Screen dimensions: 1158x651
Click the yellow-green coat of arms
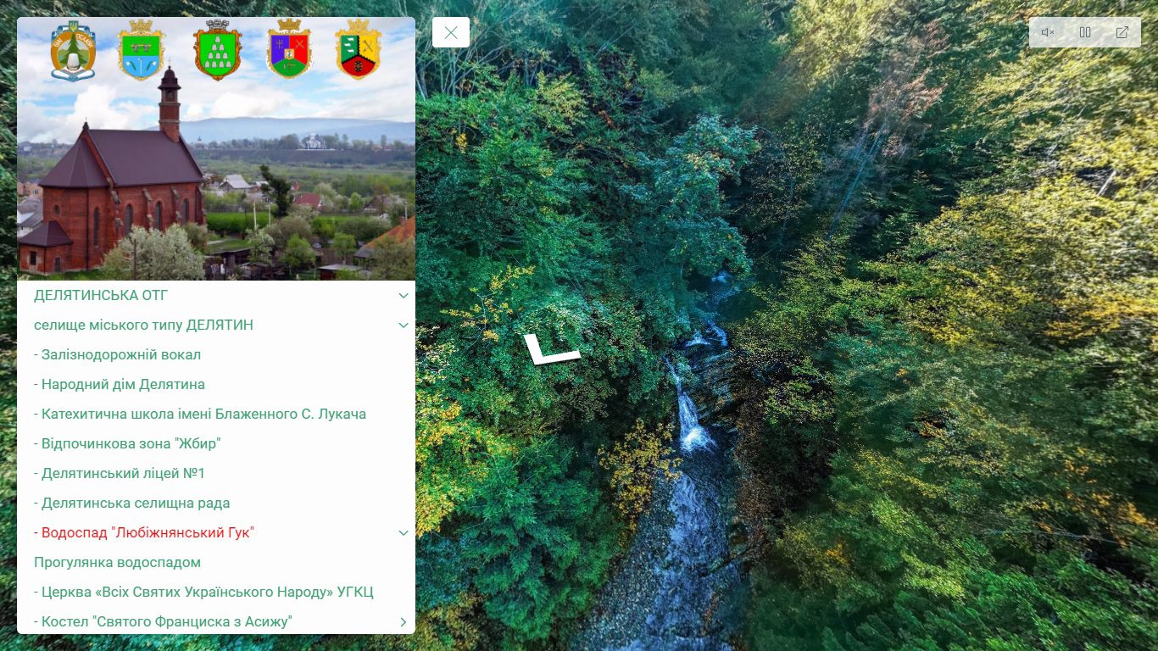pos(358,50)
